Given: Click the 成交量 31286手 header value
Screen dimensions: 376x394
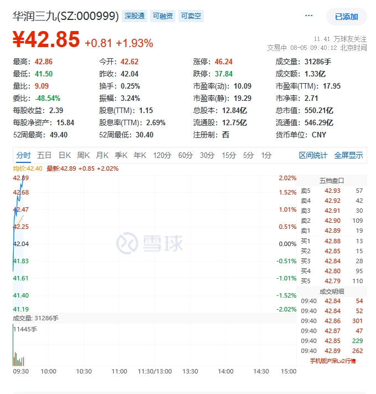Looking at the screenshot, I should coord(318,62).
